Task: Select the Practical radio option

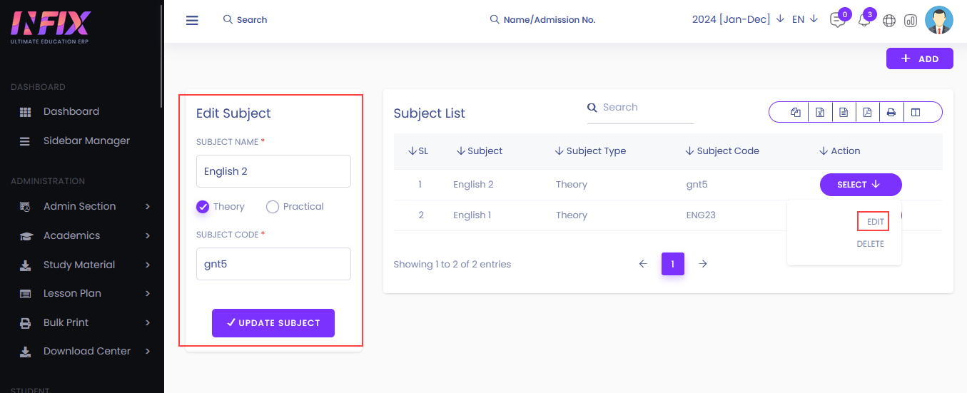Action: (x=295, y=207)
